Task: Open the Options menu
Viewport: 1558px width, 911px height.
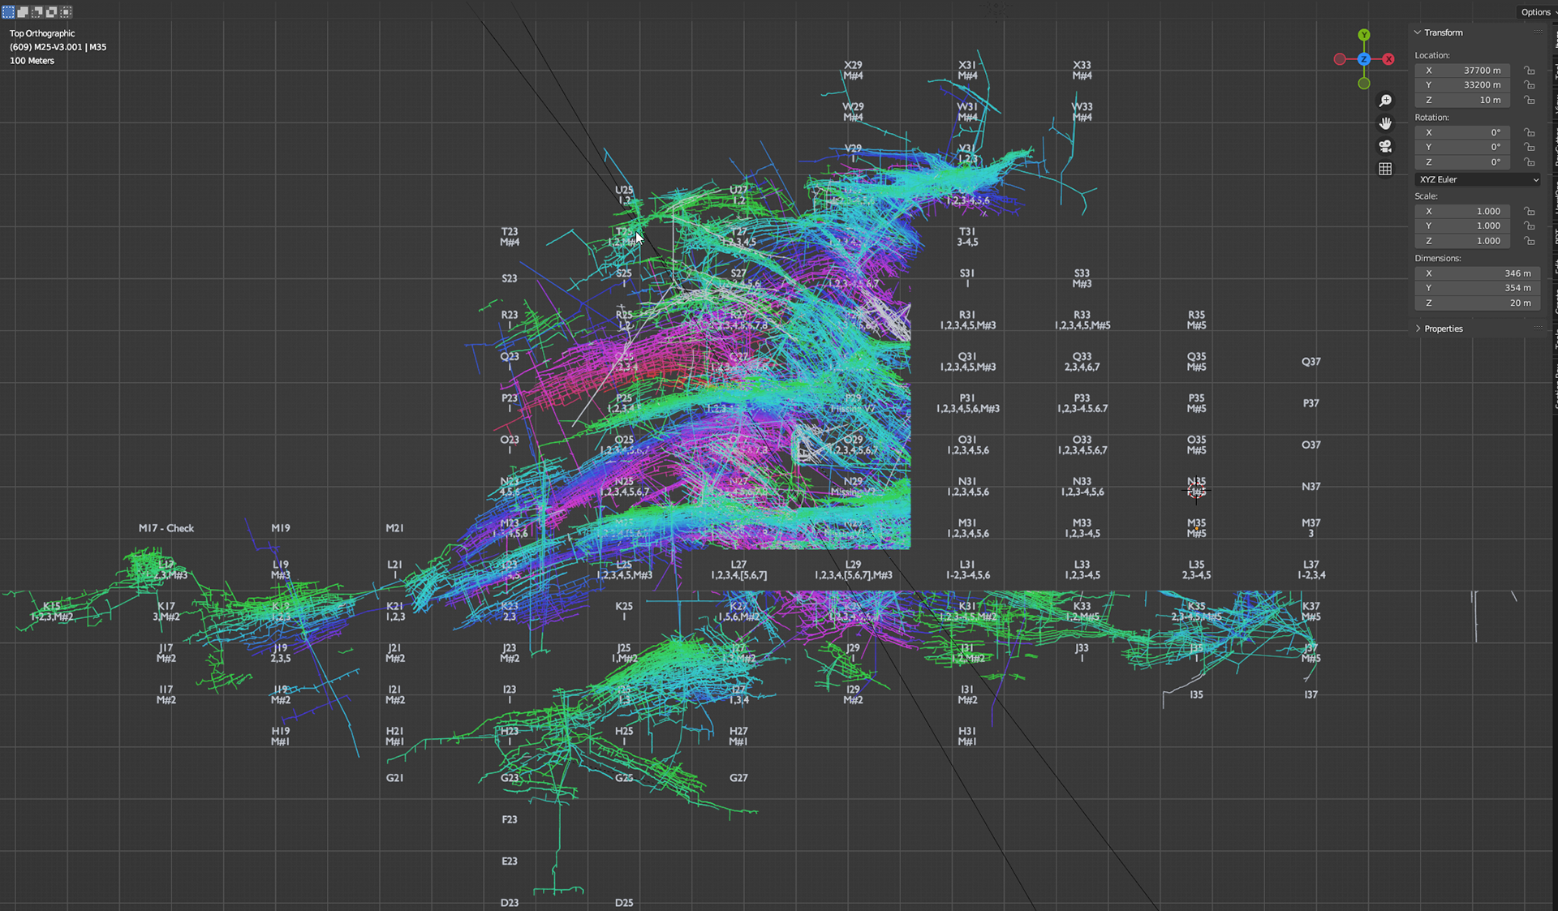Action: (x=1534, y=12)
